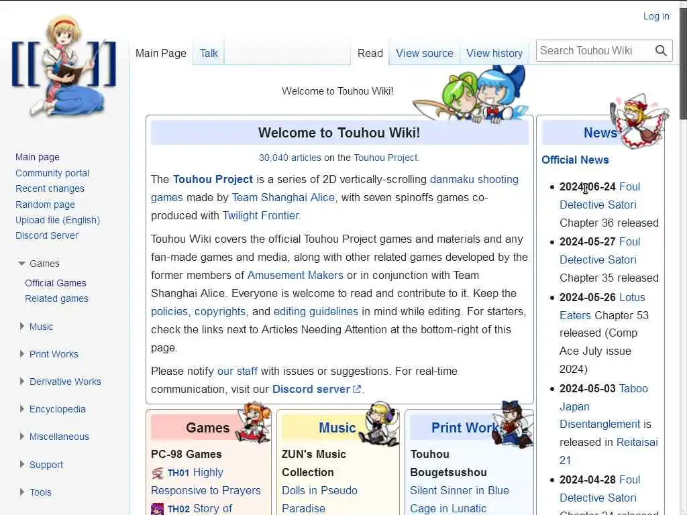Open Official Games in the sidebar
The height and width of the screenshot is (515, 687).
coord(55,283)
